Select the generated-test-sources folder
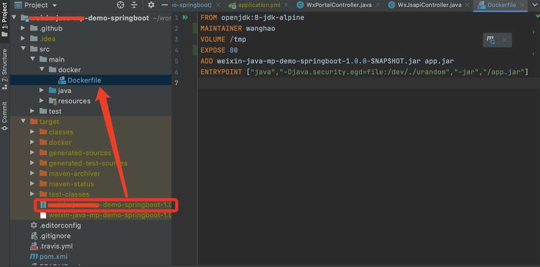The width and height of the screenshot is (540, 267). click(88, 163)
